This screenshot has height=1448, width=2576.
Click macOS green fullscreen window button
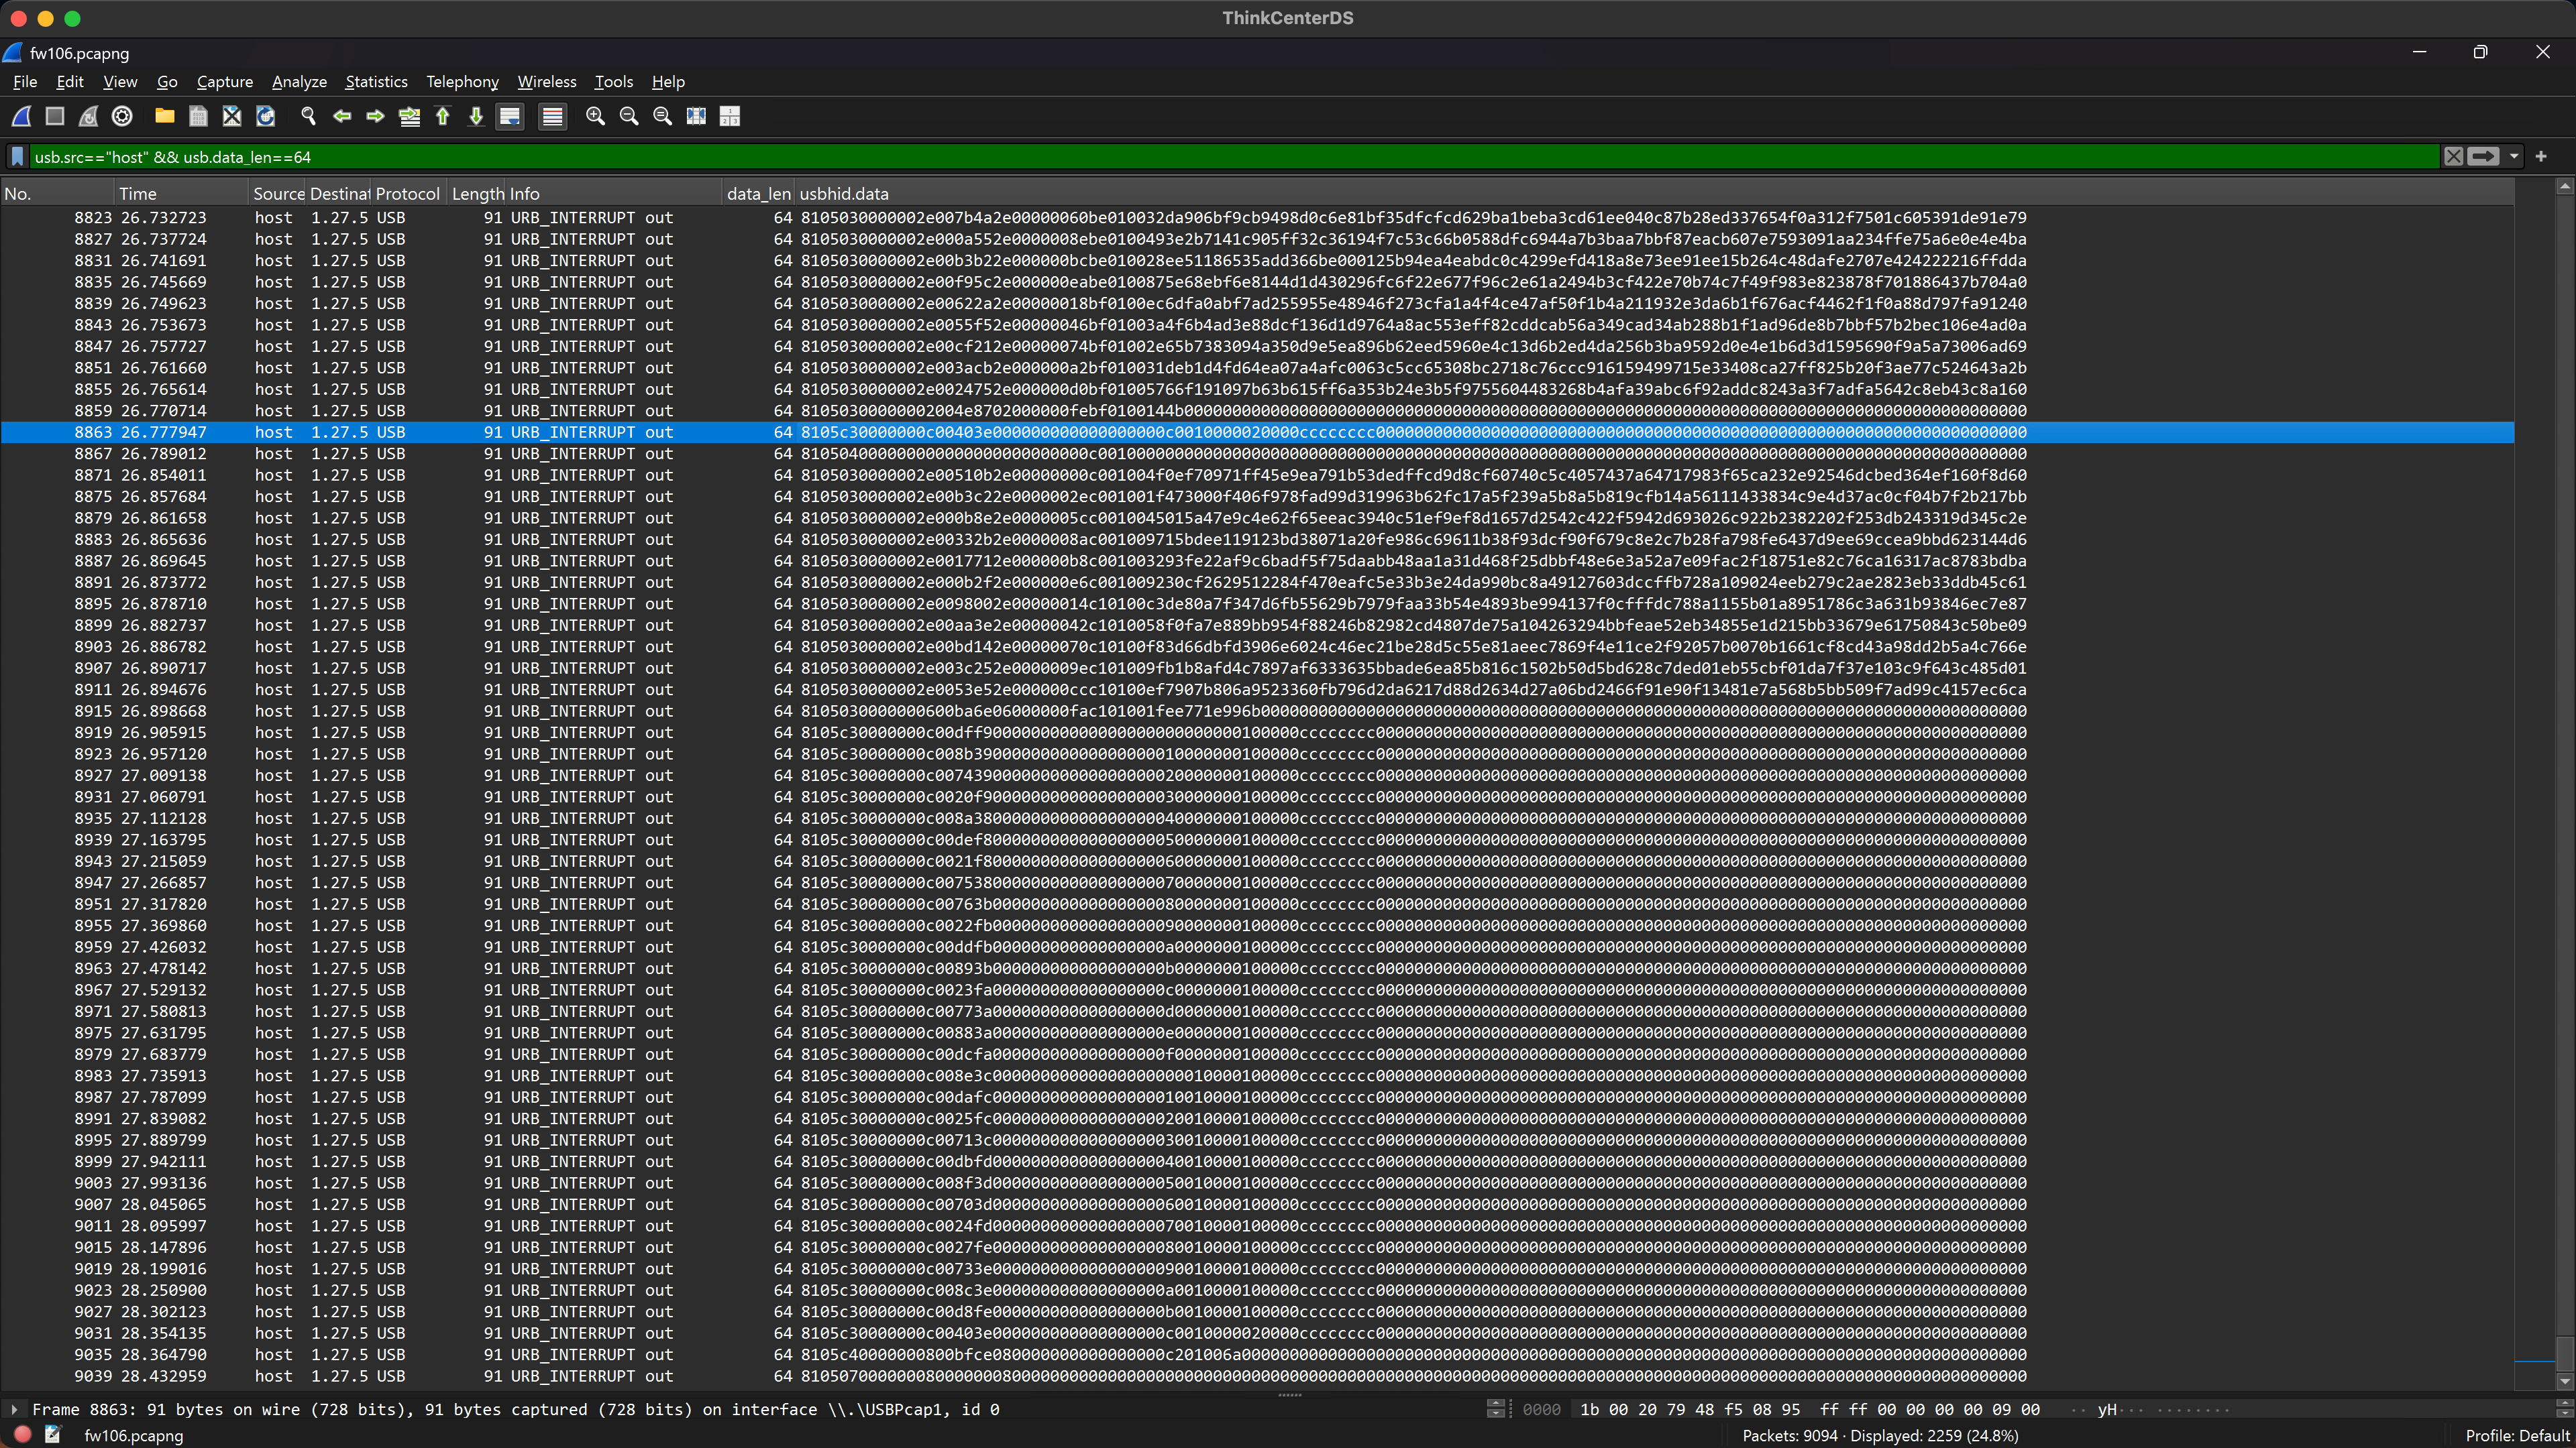point(72,18)
